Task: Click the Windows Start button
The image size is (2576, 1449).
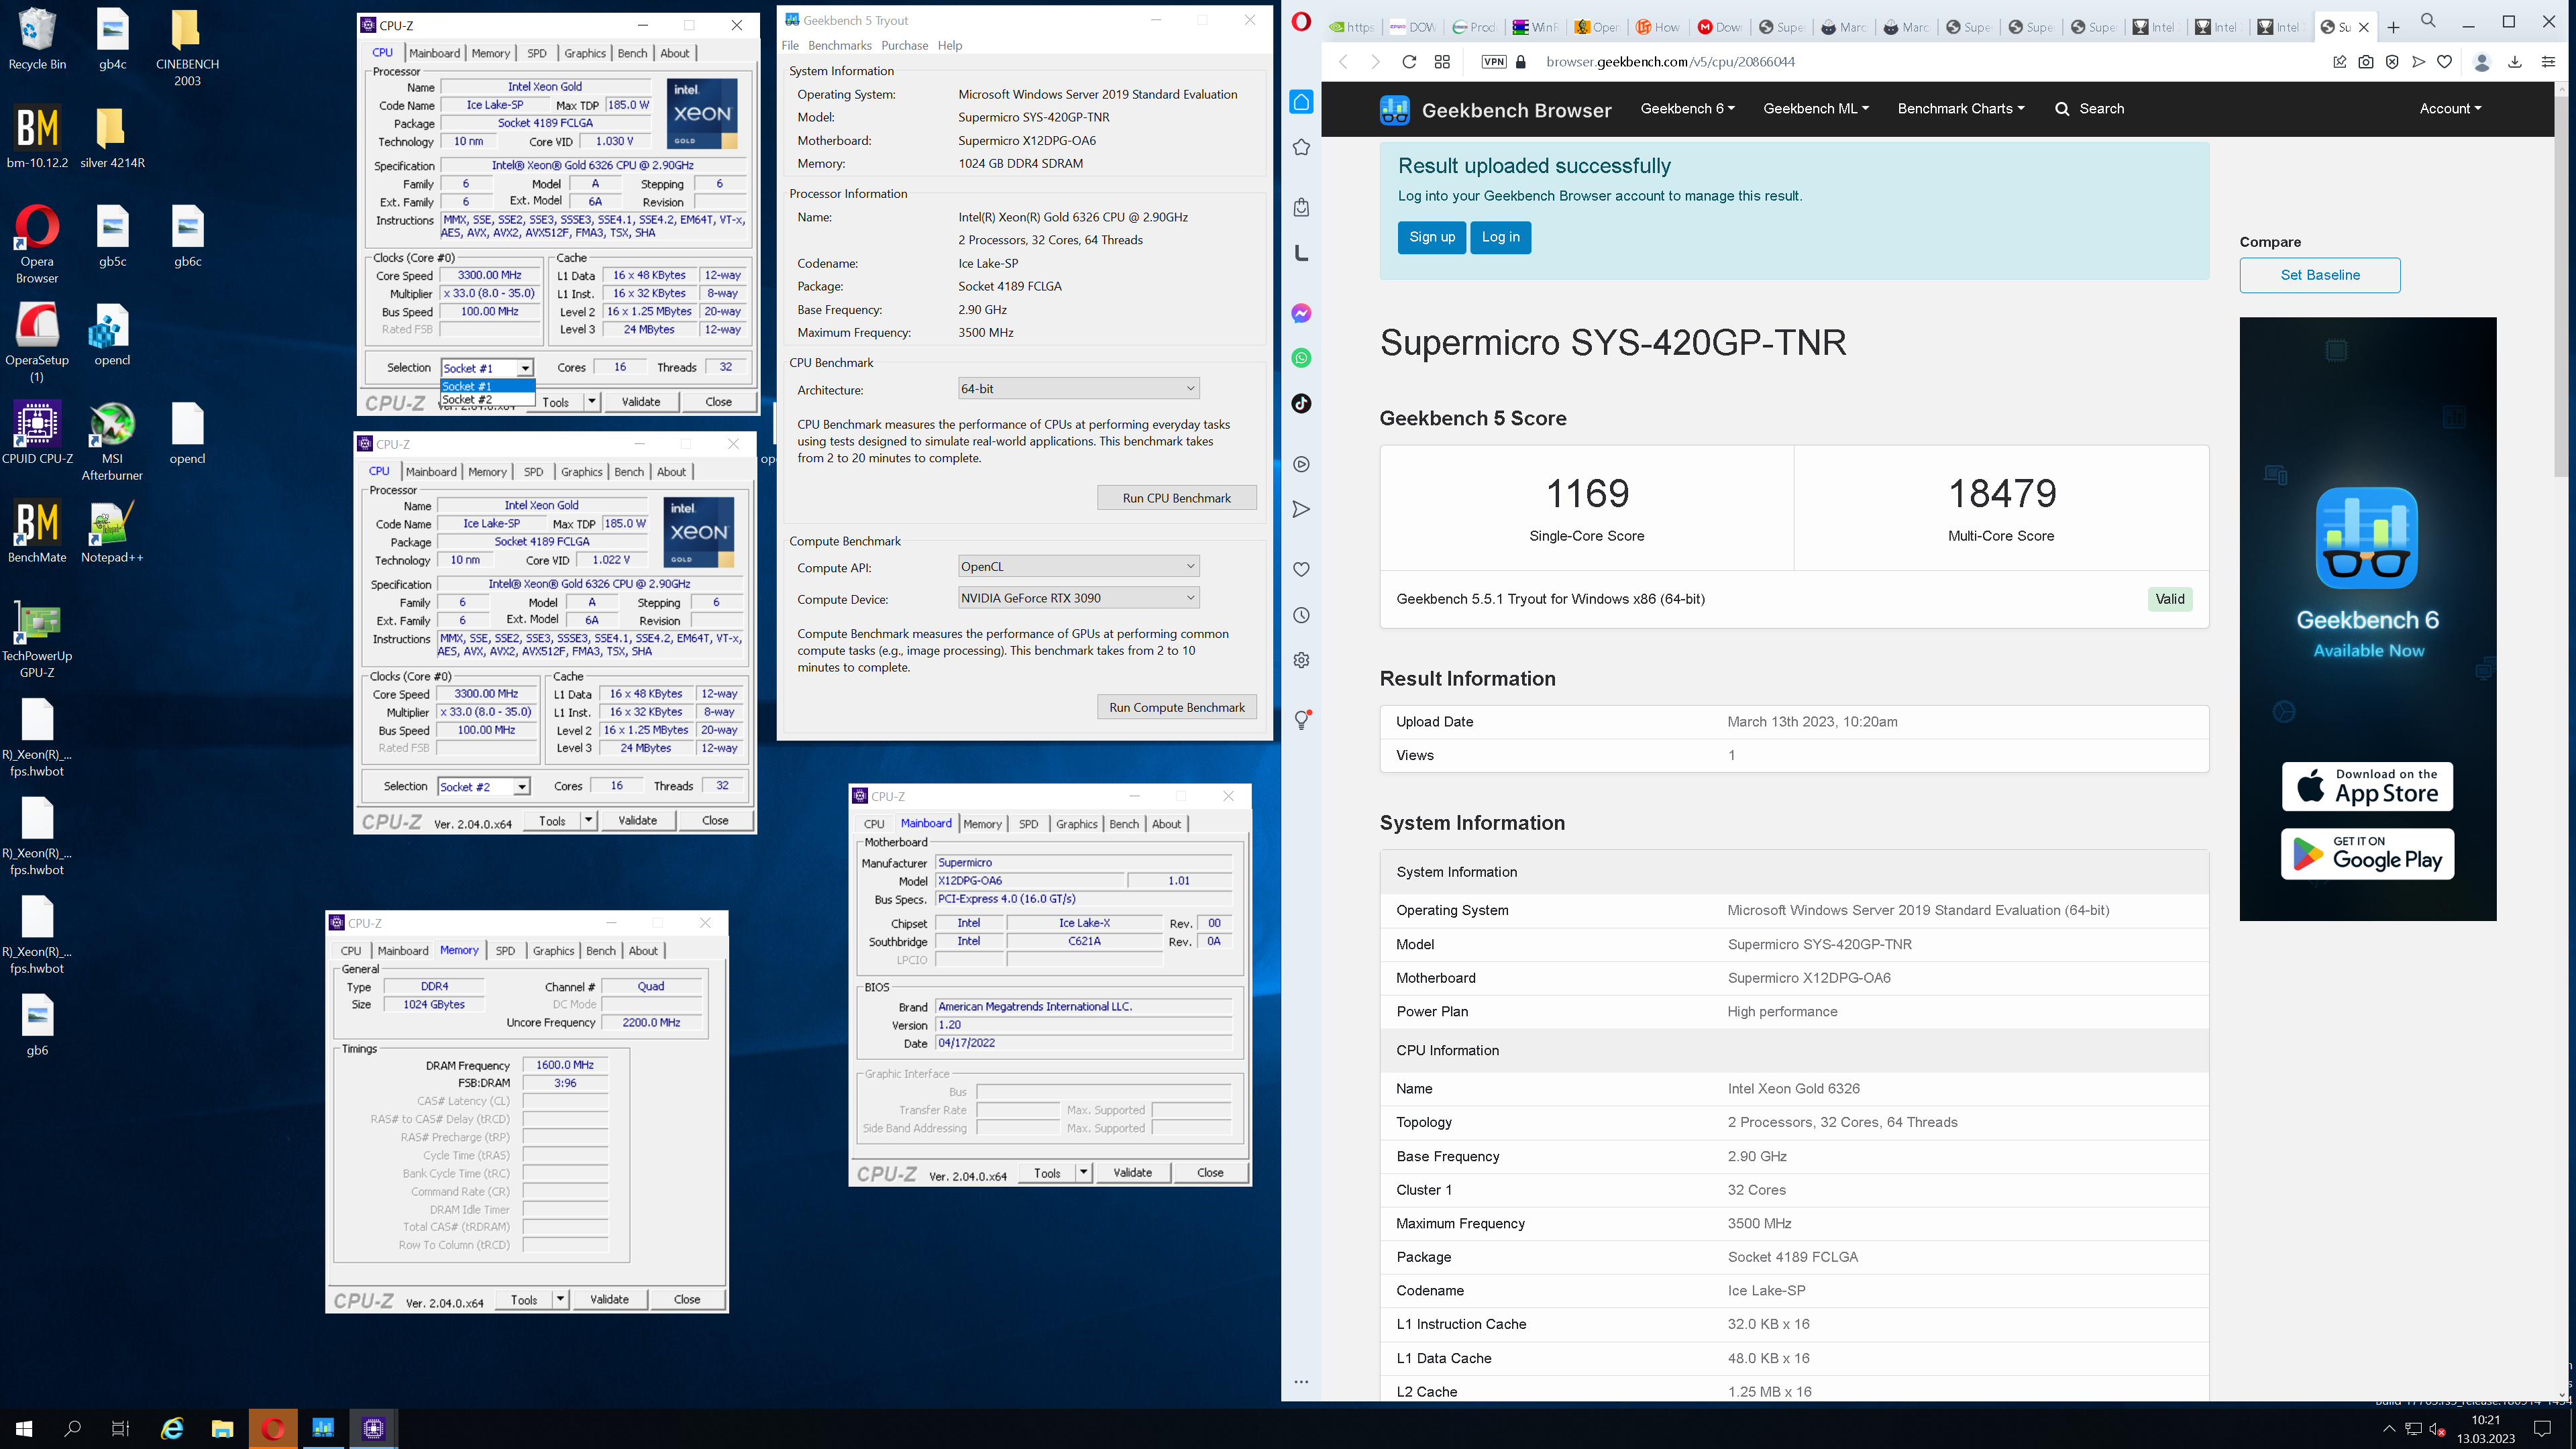Action: point(24,1429)
